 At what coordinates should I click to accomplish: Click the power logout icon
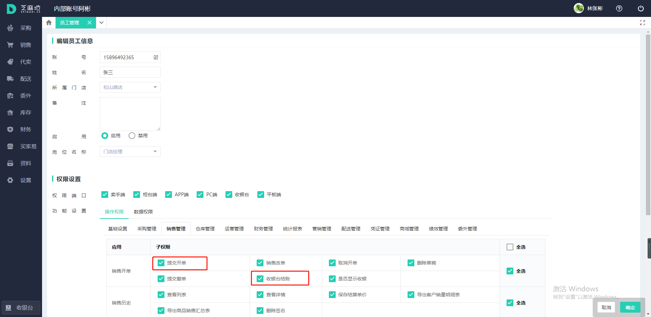coord(641,8)
